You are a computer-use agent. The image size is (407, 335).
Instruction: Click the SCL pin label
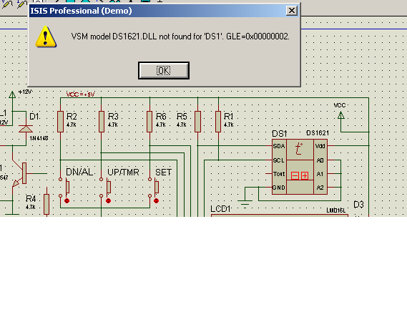[x=278, y=160]
